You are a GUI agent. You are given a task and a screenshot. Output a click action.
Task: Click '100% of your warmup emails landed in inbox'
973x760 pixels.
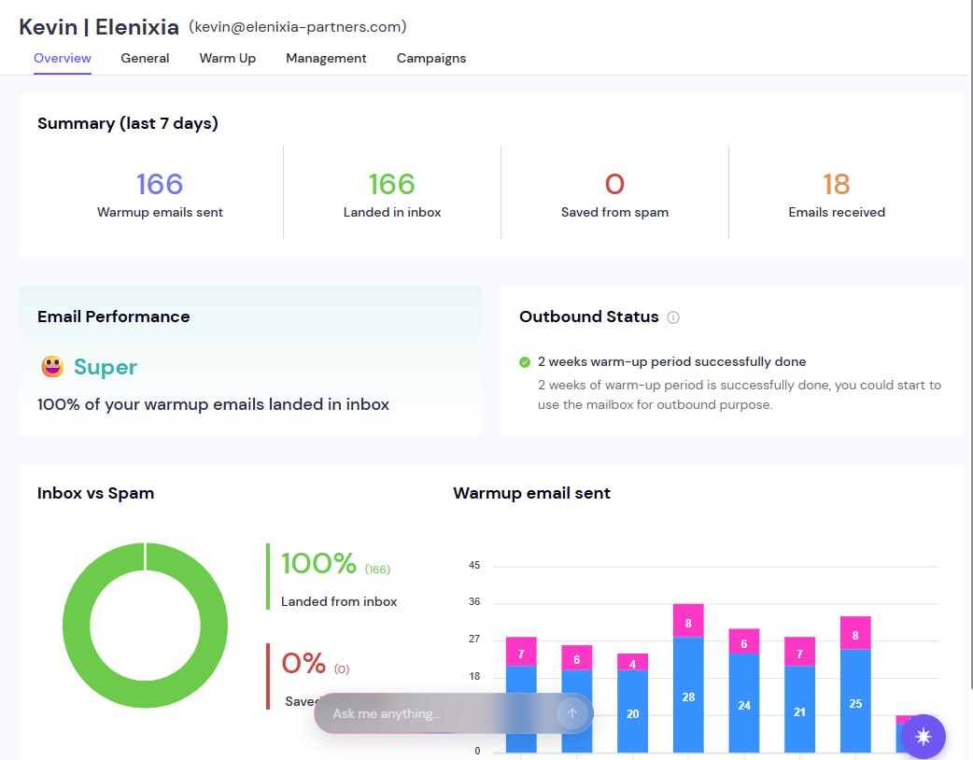(x=213, y=404)
